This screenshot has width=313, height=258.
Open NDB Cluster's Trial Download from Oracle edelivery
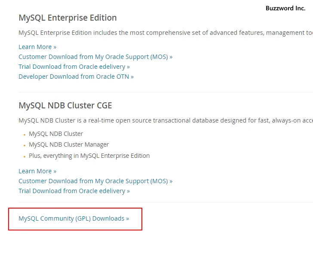(x=74, y=191)
